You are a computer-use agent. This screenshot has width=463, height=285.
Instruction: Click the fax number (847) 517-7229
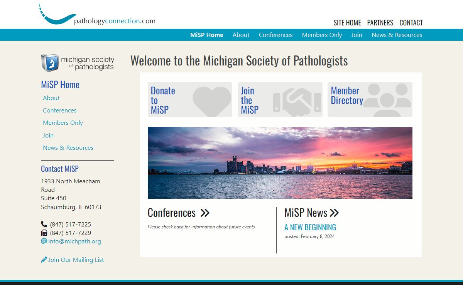point(71,233)
